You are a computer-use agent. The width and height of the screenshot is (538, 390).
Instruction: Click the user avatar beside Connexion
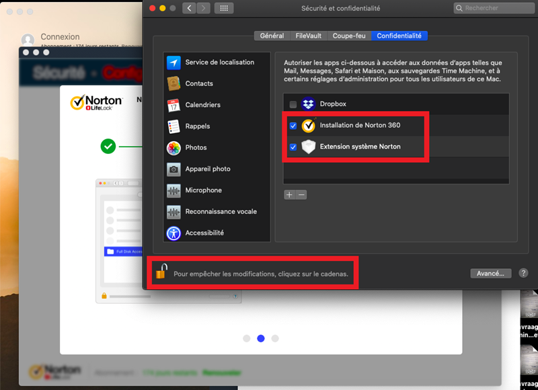(28, 40)
